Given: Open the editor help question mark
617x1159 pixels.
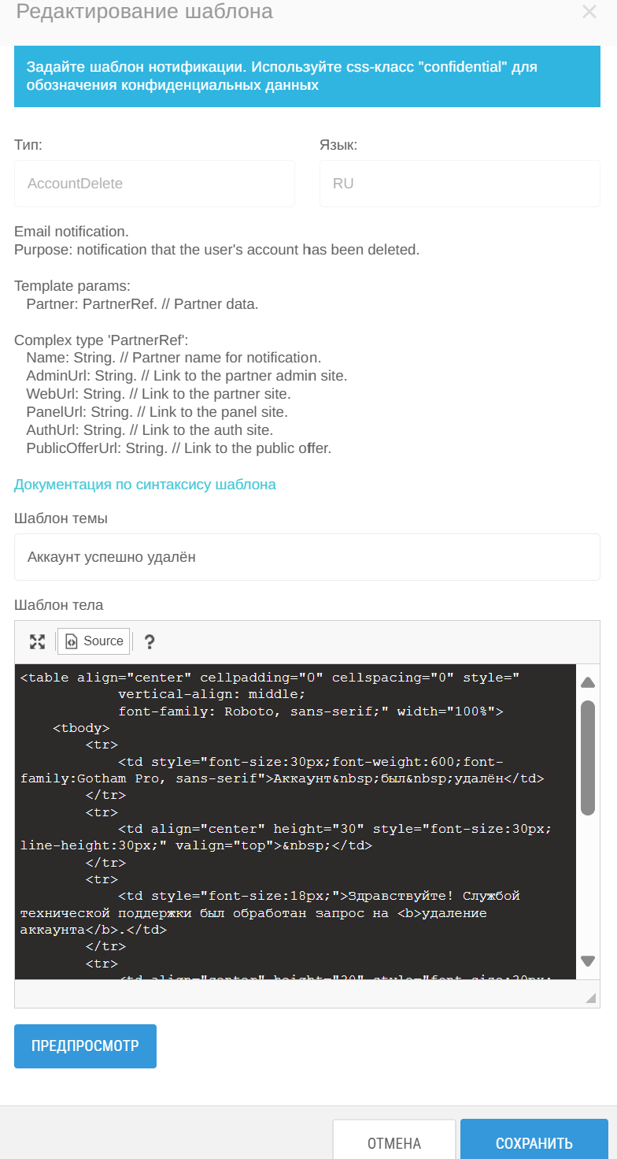Looking at the screenshot, I should coord(150,641).
